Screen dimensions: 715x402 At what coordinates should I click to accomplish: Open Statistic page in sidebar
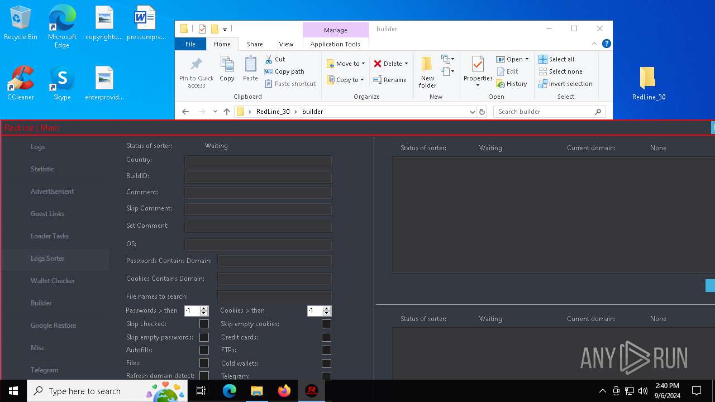tap(42, 169)
